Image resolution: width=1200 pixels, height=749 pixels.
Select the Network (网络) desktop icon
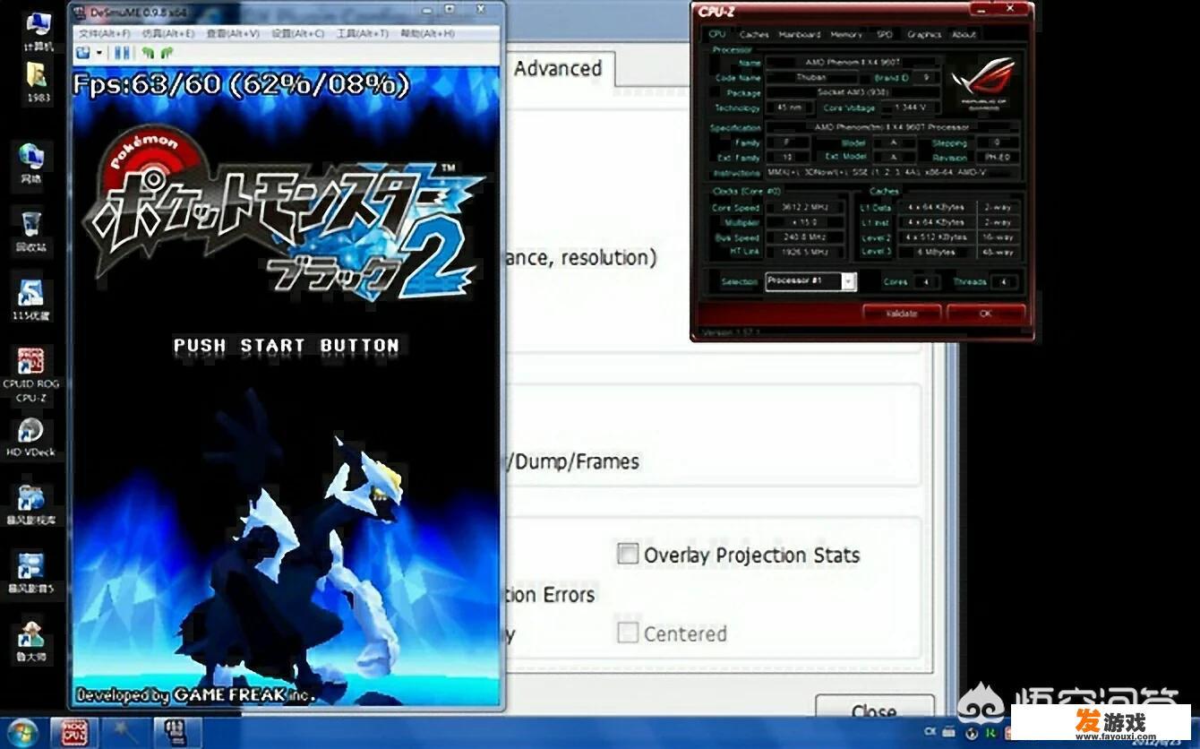(31, 163)
